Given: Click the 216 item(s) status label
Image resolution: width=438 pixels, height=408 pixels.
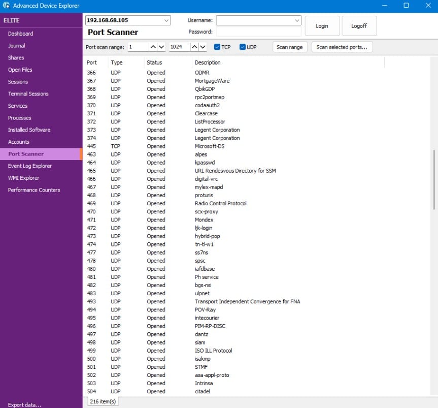Looking at the screenshot, I should pyautogui.click(x=103, y=401).
